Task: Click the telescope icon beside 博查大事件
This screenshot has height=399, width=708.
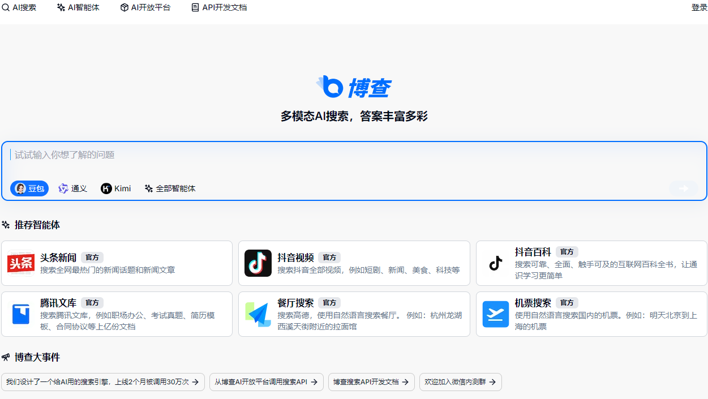Action: [x=6, y=357]
